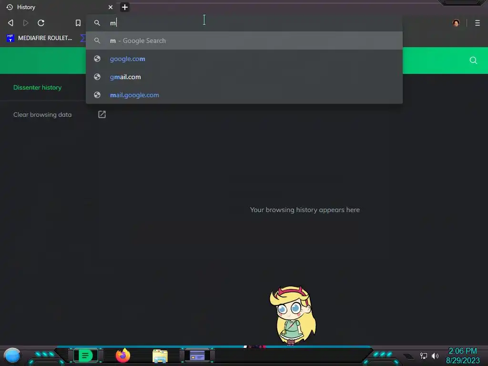488x366 pixels.
Task: Open a new tab with plus button
Action: pyautogui.click(x=124, y=7)
